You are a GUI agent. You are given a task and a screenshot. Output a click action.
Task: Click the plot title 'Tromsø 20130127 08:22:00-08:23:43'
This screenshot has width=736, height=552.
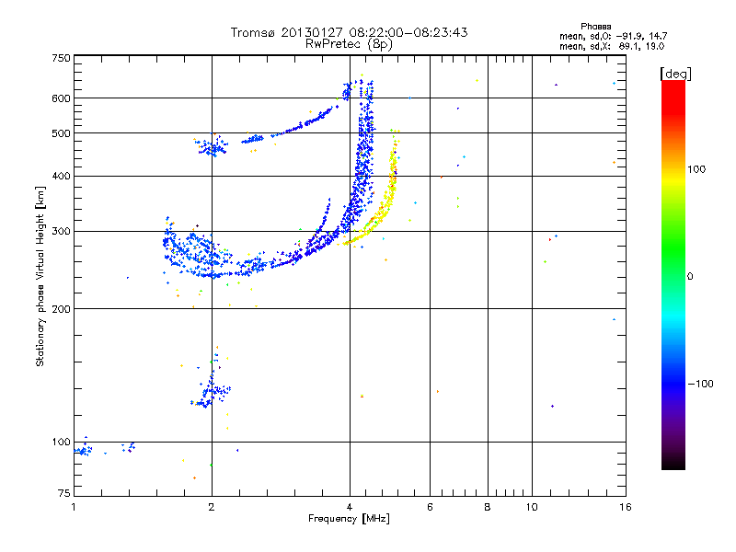pyautogui.click(x=349, y=32)
